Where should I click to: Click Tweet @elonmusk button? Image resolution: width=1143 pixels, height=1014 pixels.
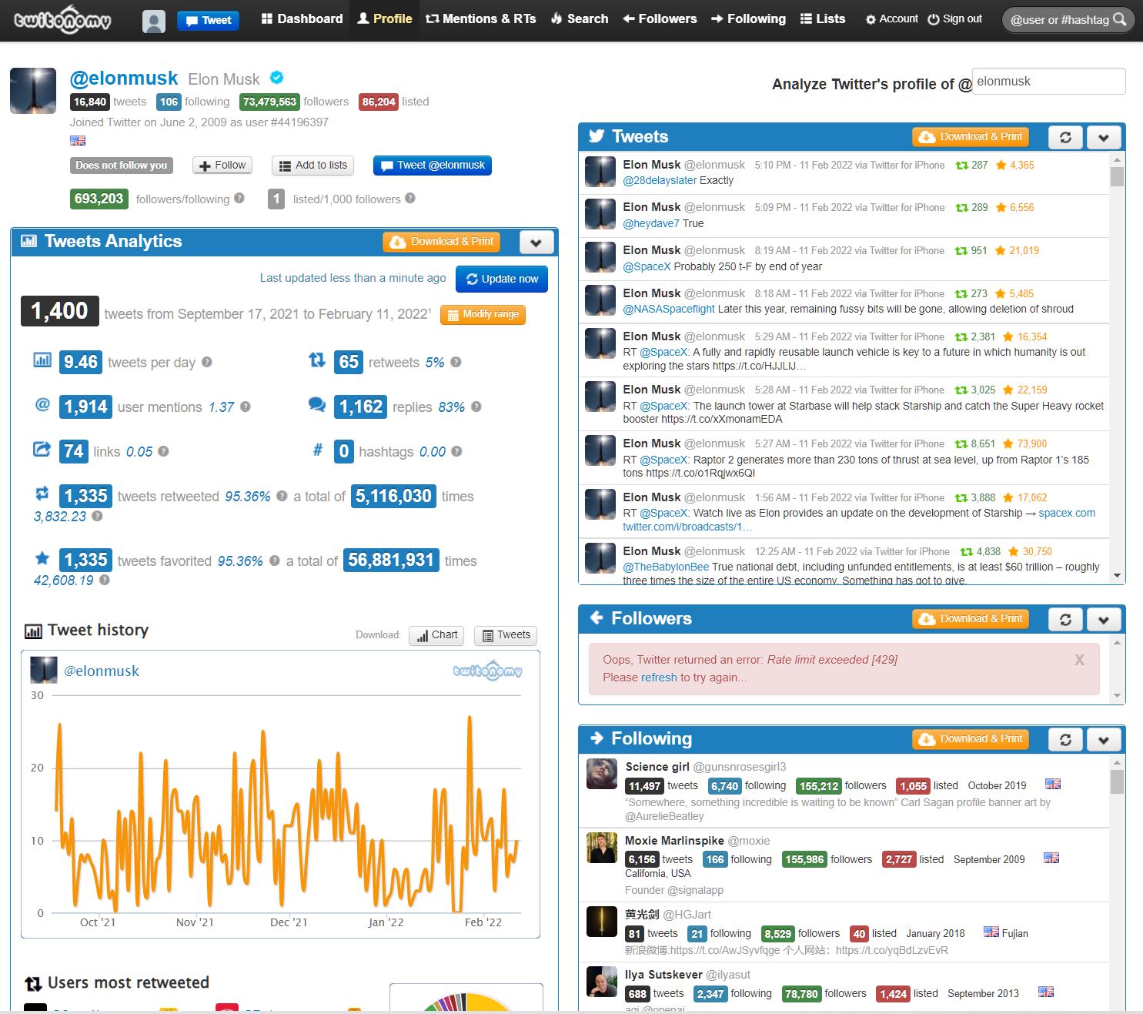coord(433,166)
